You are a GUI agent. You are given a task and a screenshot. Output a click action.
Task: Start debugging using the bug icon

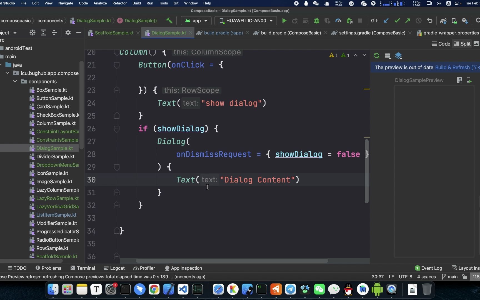317,21
